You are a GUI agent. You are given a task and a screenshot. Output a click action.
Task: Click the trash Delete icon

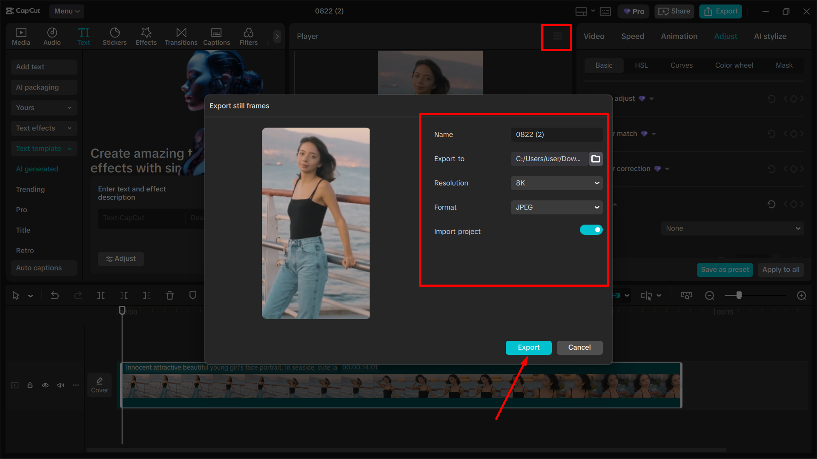(x=170, y=295)
